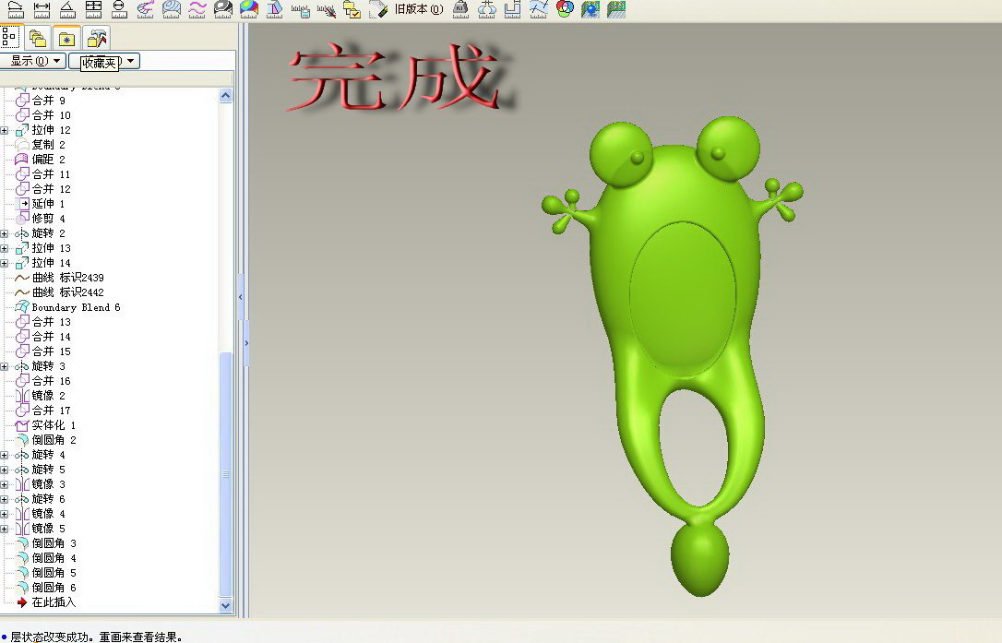1002x643 pixels.
Task: Expand the 拉伸 12 feature node
Action: tap(5, 130)
